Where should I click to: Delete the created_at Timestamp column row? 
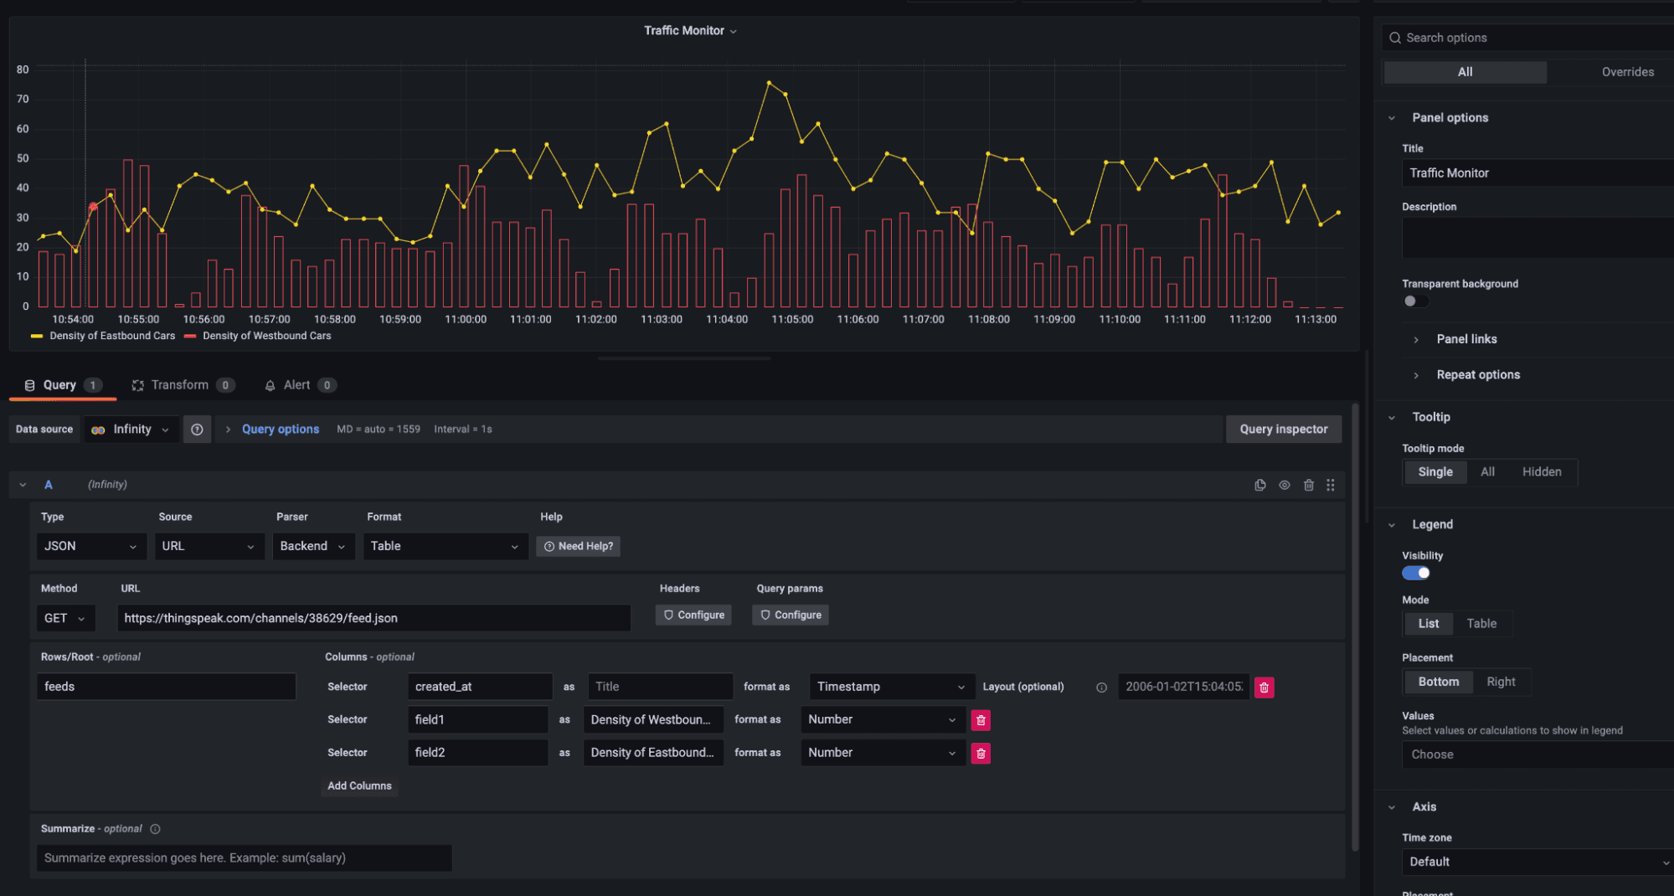1265,687
